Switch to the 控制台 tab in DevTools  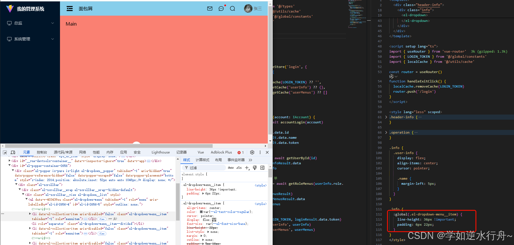42,152
